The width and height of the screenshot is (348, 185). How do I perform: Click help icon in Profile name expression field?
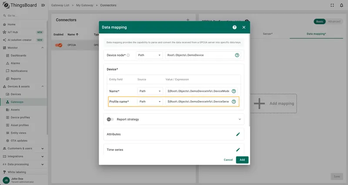click(x=234, y=101)
